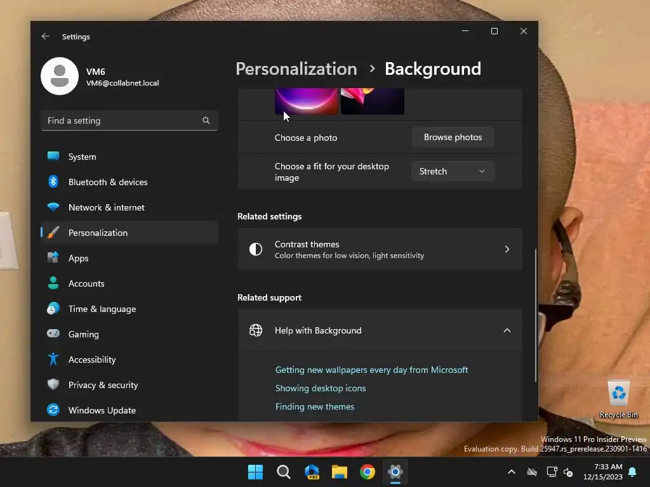Click the Gaming controller icon
The image size is (650, 487).
(53, 334)
